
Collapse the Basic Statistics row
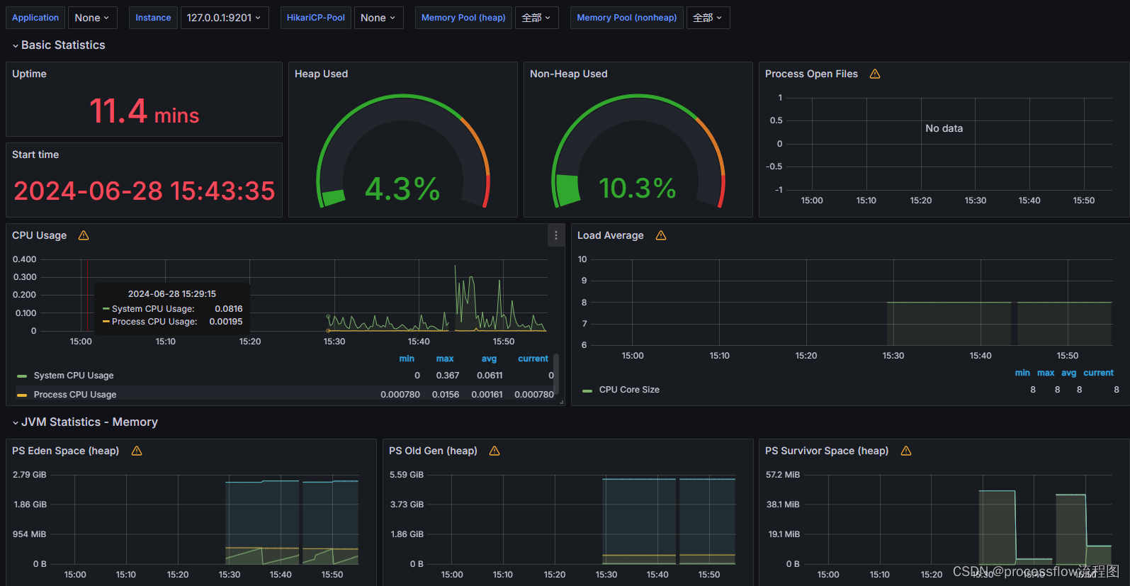tap(58, 45)
